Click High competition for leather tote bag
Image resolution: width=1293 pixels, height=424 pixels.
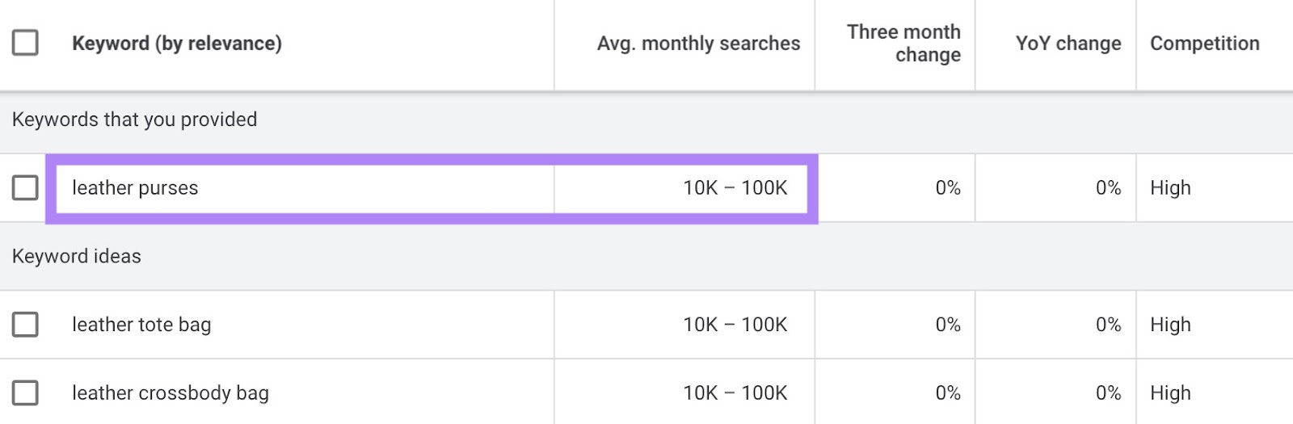(x=1170, y=325)
